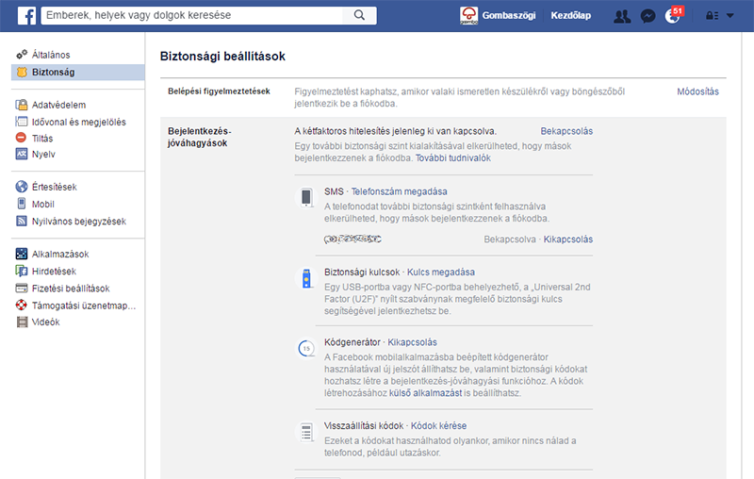Viewport: 754px width, 479px height.
Task: Click the Hirdetések icon
Action: click(22, 272)
